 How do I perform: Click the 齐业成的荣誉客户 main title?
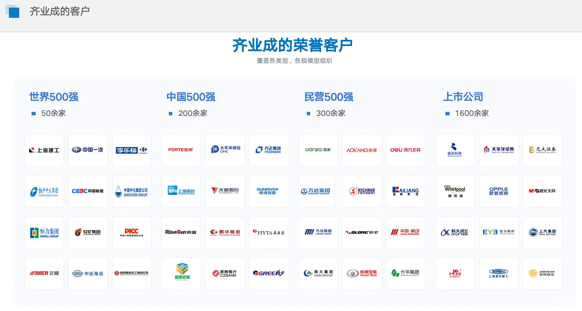click(x=293, y=45)
